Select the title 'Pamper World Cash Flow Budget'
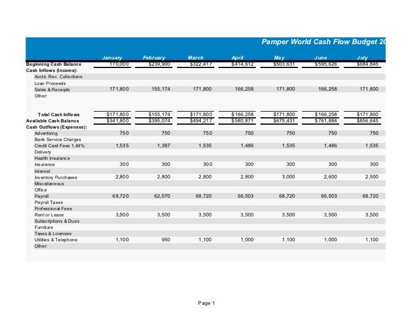This screenshot has width=413, height=319. click(x=319, y=42)
